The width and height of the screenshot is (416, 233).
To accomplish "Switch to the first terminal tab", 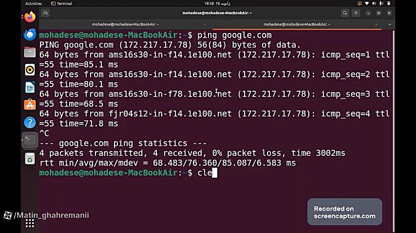I will point(126,24).
